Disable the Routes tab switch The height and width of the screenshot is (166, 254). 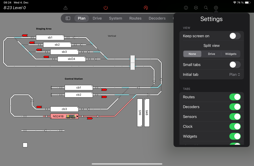[x=235, y=97]
